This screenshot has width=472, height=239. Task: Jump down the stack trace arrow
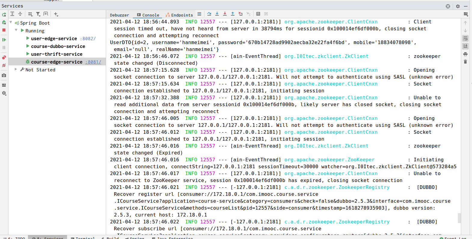coord(465,31)
